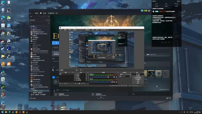Add a new scene with OBS scenes plus
Image resolution: width=202 pixels, height=114 pixels.
[x=60, y=84]
